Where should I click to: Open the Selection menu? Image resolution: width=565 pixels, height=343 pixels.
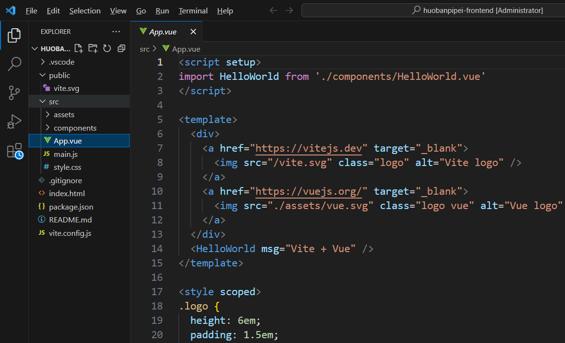coord(85,11)
